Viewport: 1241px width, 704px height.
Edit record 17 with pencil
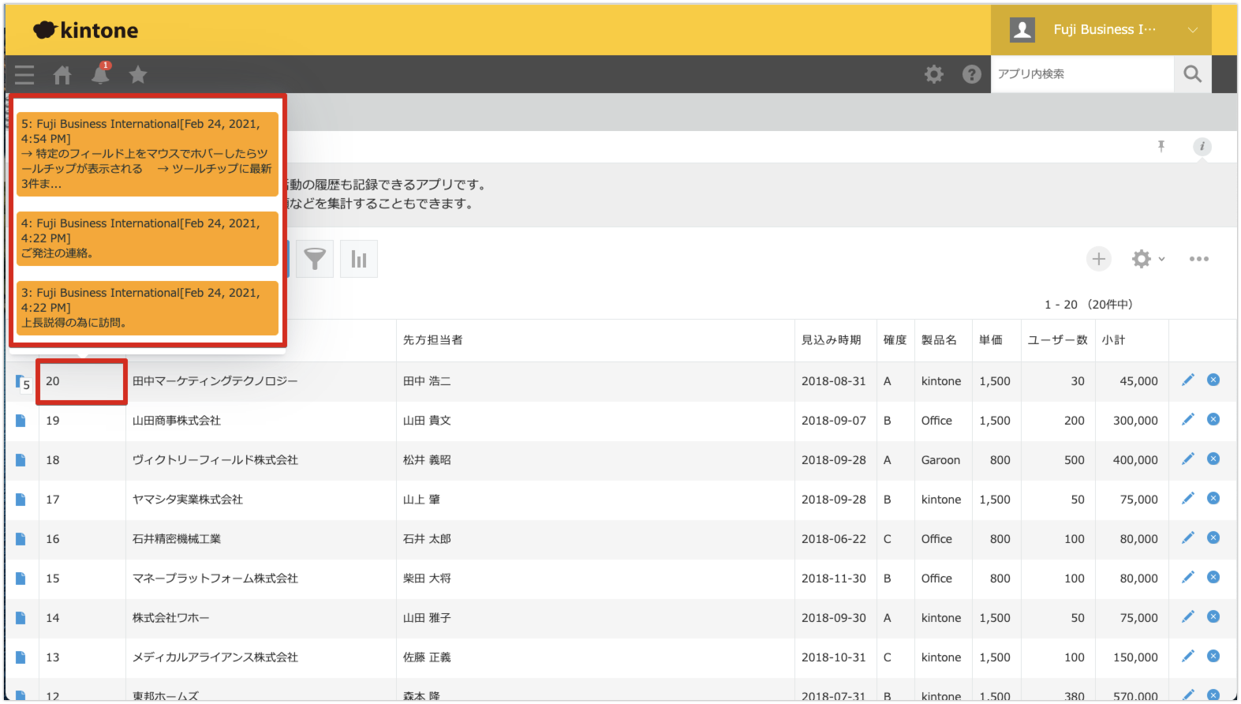tap(1188, 499)
